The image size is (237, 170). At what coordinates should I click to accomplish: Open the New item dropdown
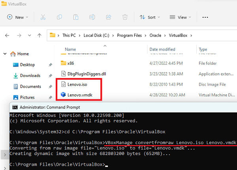(x=18, y=17)
